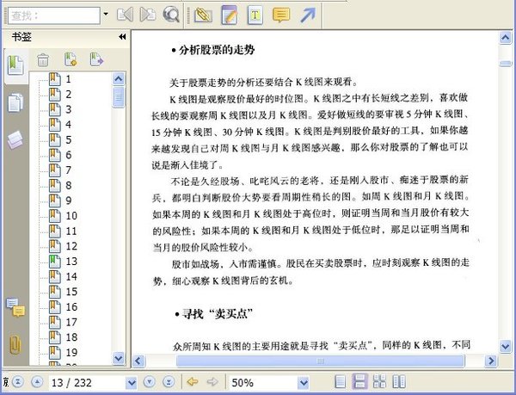Open the comments side panel

[15, 307]
